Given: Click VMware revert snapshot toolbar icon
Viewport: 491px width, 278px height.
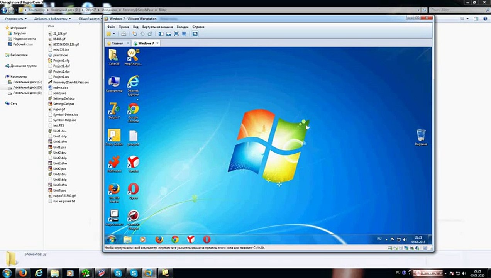Looking at the screenshot, I should (142, 34).
